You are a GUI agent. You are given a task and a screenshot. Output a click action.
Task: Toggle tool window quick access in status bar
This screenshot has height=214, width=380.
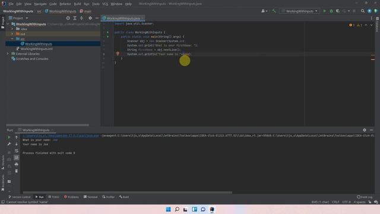3,202
